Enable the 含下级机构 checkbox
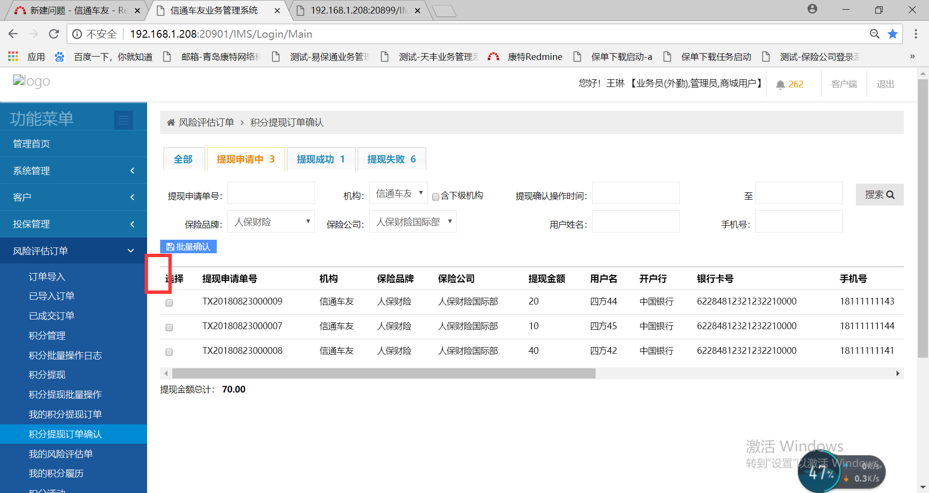 (435, 197)
